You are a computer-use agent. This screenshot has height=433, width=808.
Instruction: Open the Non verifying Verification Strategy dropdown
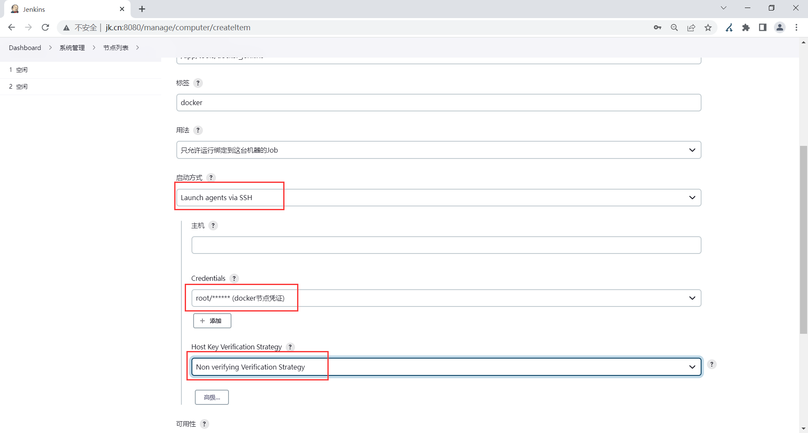[x=446, y=367]
